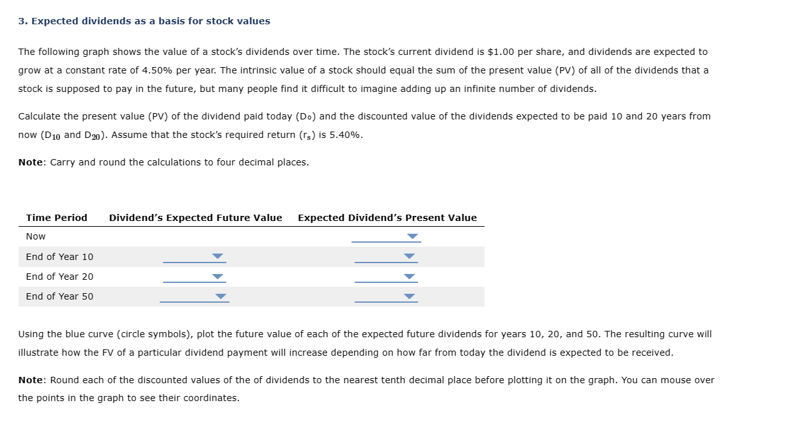This screenshot has height=426, width=806.
Task: Select the End of Year 50 row label
Action: point(59,296)
